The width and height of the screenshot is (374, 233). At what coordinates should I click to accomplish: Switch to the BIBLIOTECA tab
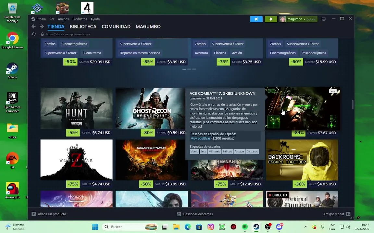tap(83, 27)
